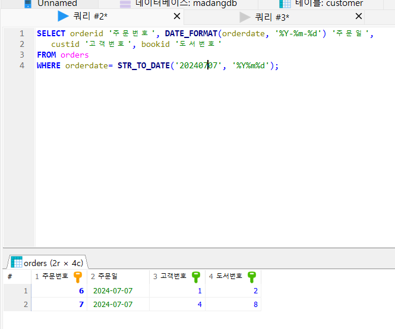This screenshot has width=395, height=329.
Task: Select result row header 1
Action: 17,291
